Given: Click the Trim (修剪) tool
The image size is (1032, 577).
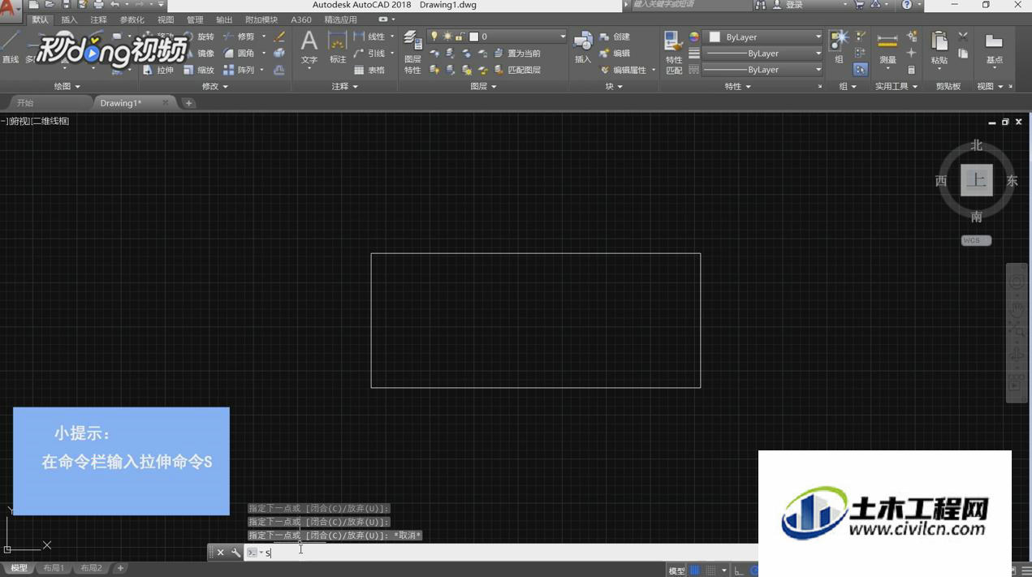Looking at the screenshot, I should 239,37.
